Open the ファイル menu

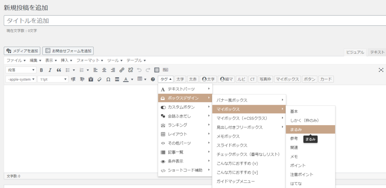[x=16, y=60]
